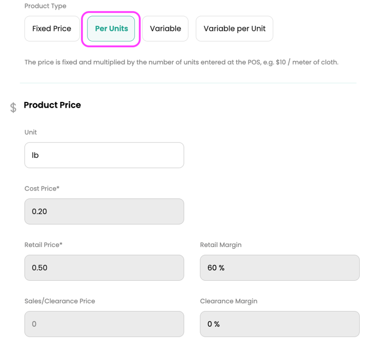
Task: Click the Product Price section heading
Action: (52, 105)
